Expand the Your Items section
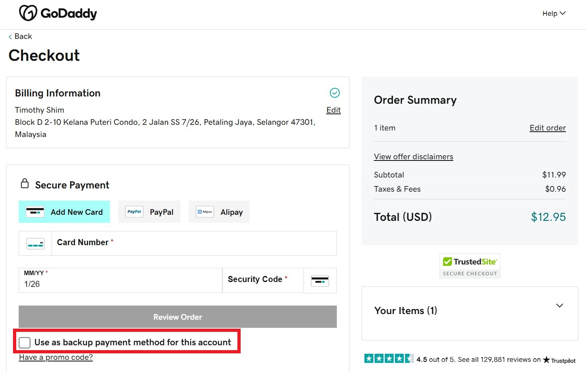 tap(560, 306)
